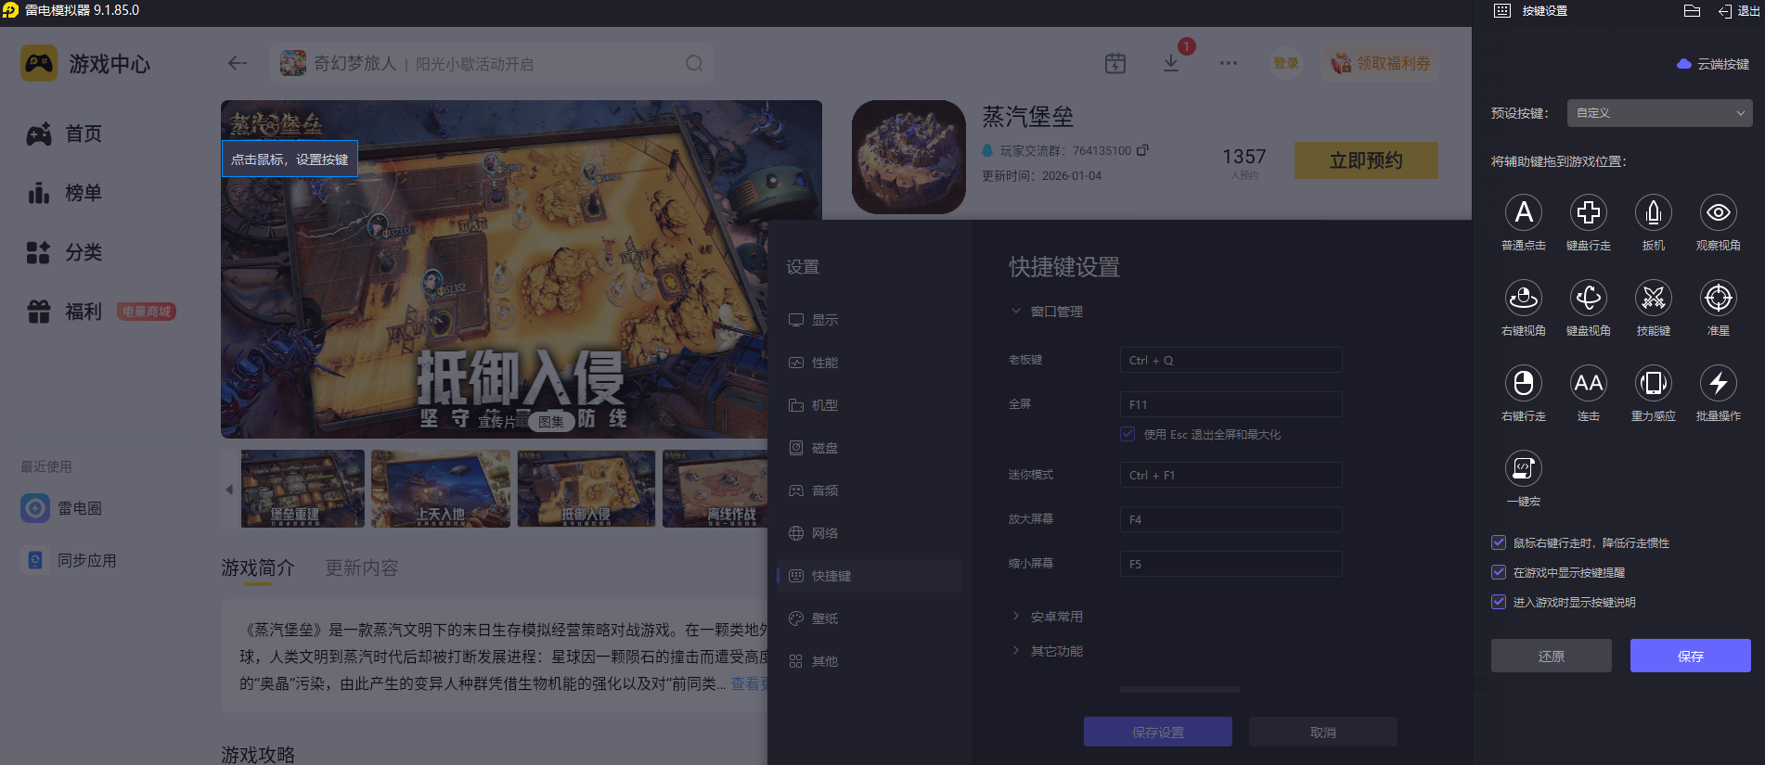Click the 登录 login button
The height and width of the screenshot is (765, 1765).
coord(1285,63)
